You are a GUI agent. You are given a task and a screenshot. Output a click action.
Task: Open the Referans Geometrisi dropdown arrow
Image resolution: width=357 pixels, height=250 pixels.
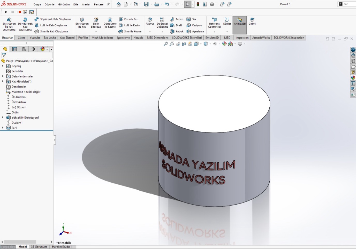214,32
